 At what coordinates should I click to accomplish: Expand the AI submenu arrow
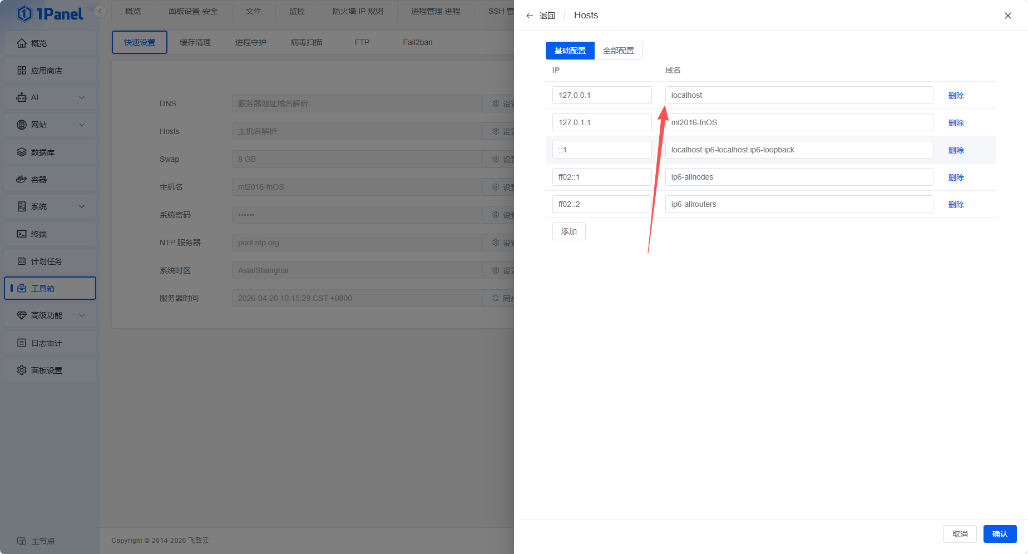82,97
